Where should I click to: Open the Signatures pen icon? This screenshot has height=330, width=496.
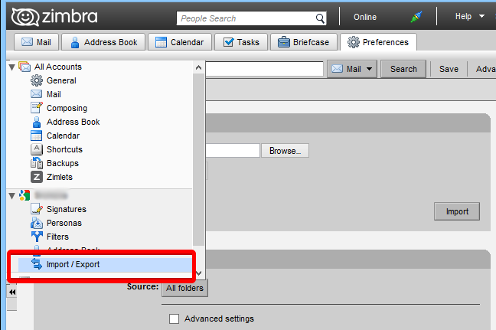[x=37, y=209]
